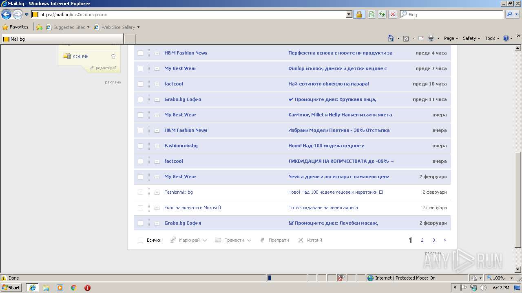Go to inbox page 2

[422, 240]
